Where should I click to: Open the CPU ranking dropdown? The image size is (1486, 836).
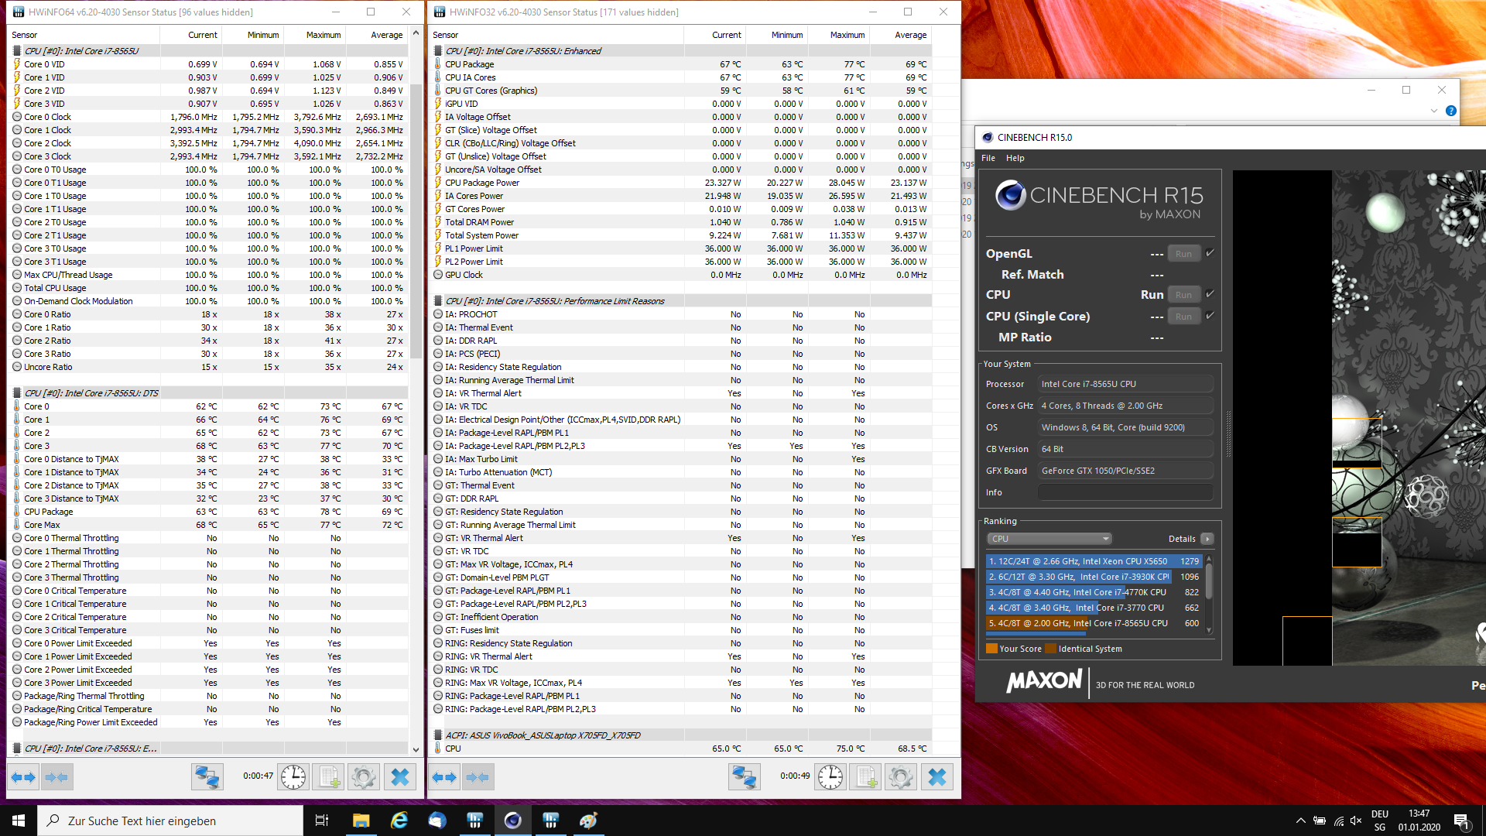point(1049,539)
